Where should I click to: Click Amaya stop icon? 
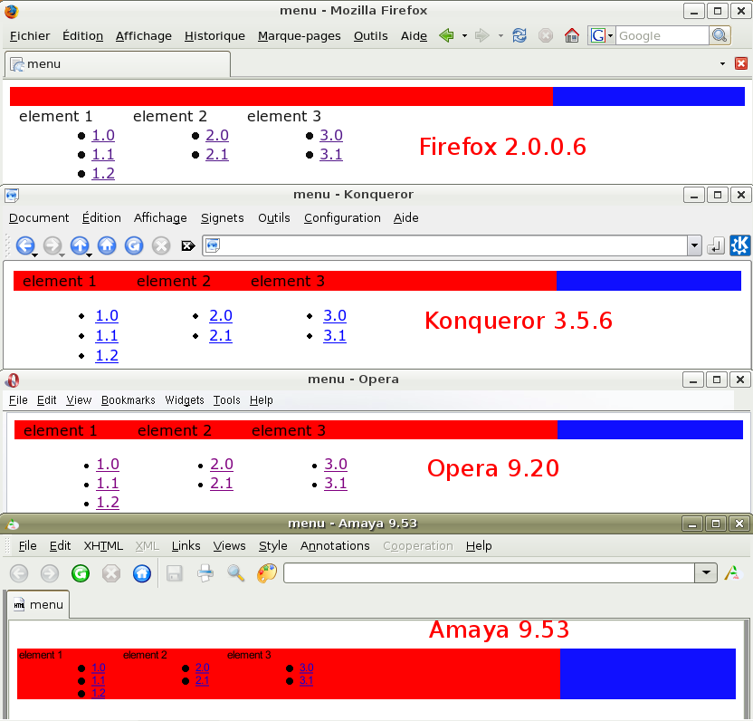pyautogui.click(x=111, y=573)
